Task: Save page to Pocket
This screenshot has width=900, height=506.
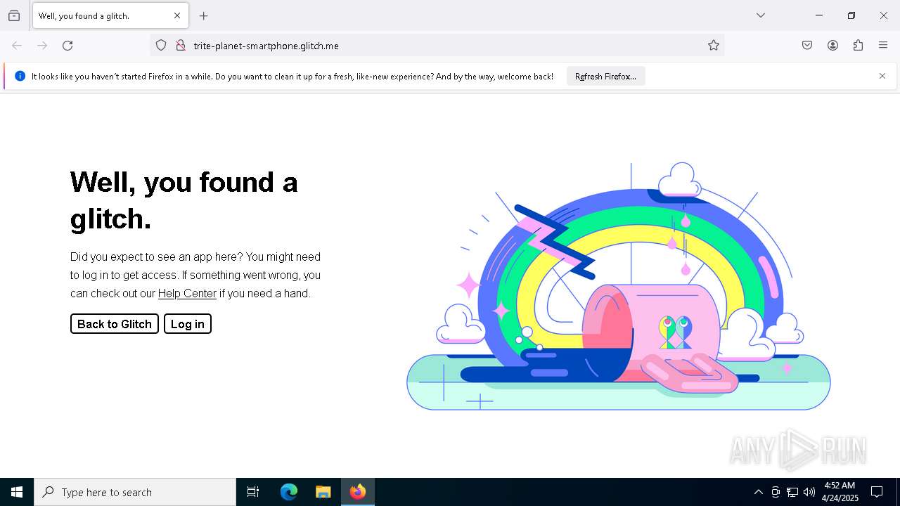Action: (x=807, y=46)
